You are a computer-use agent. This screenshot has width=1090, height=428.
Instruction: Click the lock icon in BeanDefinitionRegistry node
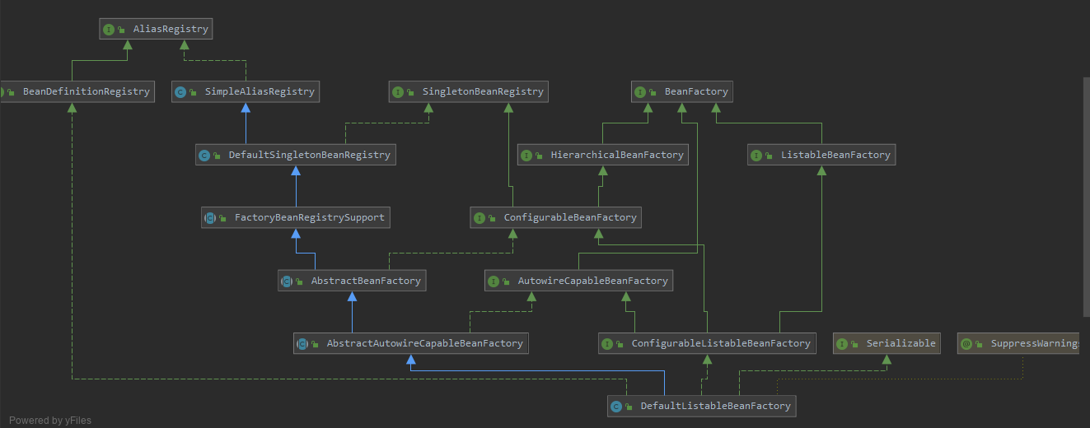[12, 92]
